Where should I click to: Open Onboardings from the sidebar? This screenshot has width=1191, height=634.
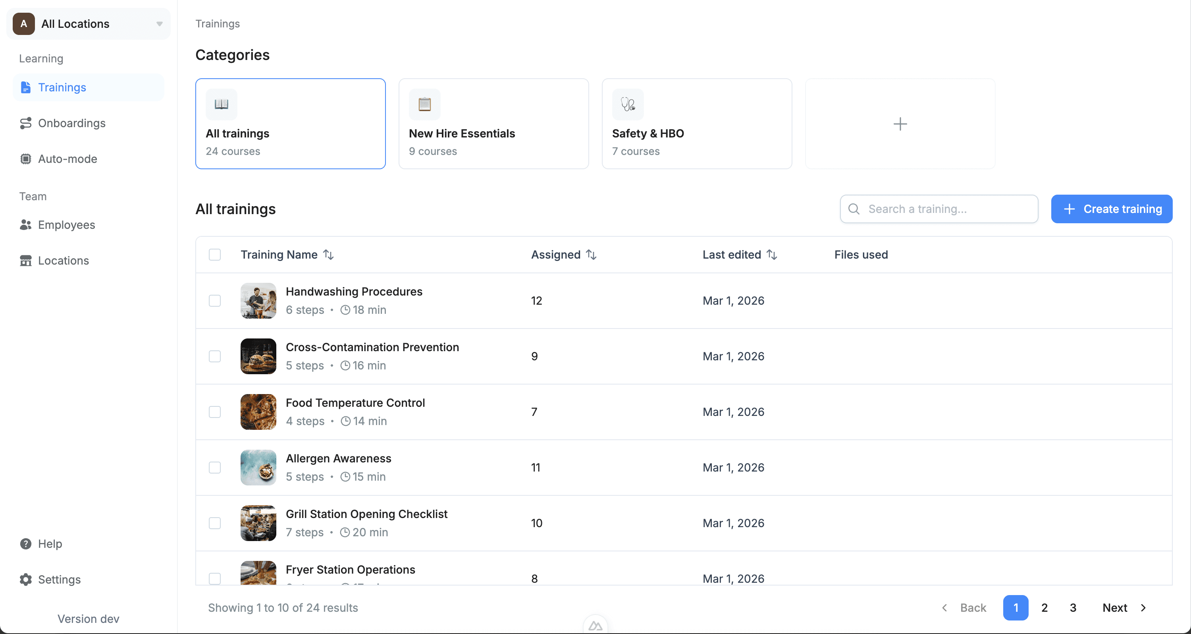tap(72, 123)
